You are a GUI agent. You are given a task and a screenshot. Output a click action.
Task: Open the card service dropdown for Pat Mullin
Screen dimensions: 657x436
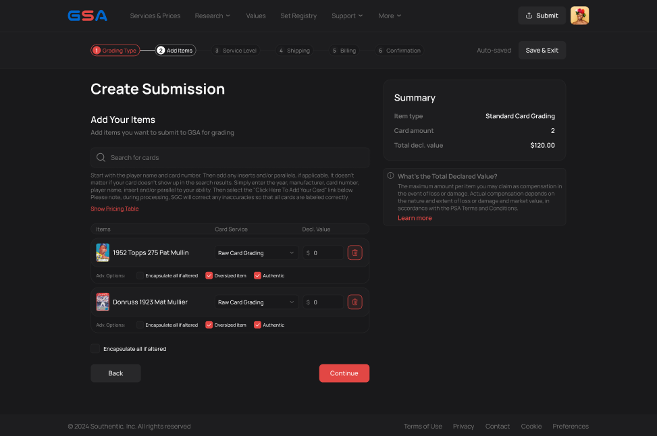256,252
